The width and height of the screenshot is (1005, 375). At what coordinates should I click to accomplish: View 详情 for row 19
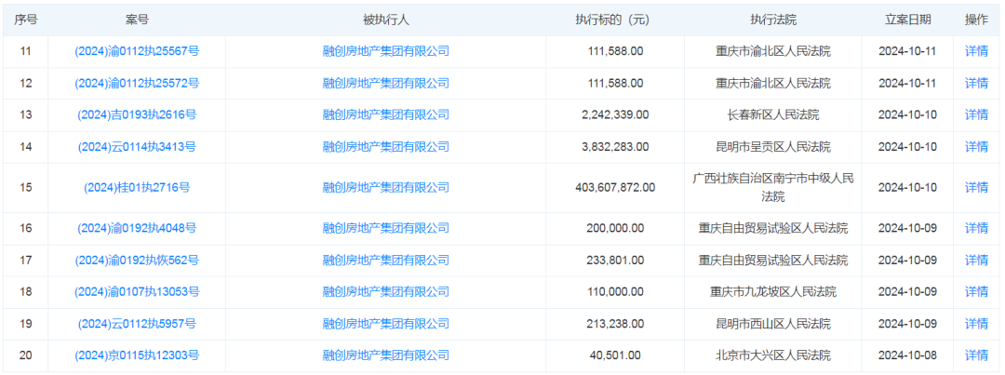(x=976, y=324)
